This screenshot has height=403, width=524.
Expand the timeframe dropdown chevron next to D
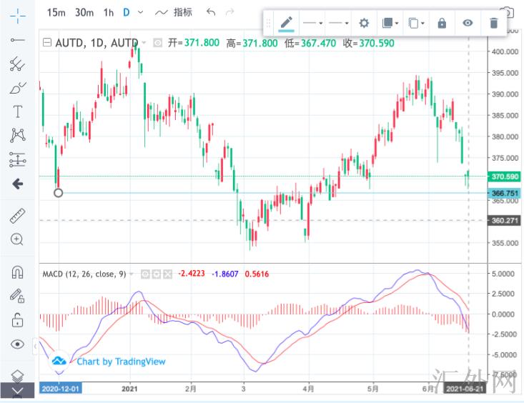click(139, 12)
